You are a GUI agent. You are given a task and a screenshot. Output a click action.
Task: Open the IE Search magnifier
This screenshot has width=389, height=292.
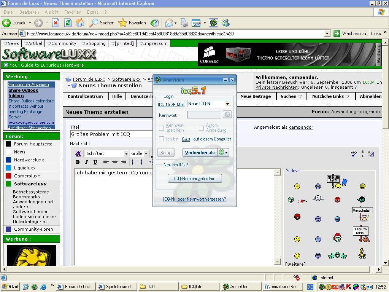click(94, 23)
